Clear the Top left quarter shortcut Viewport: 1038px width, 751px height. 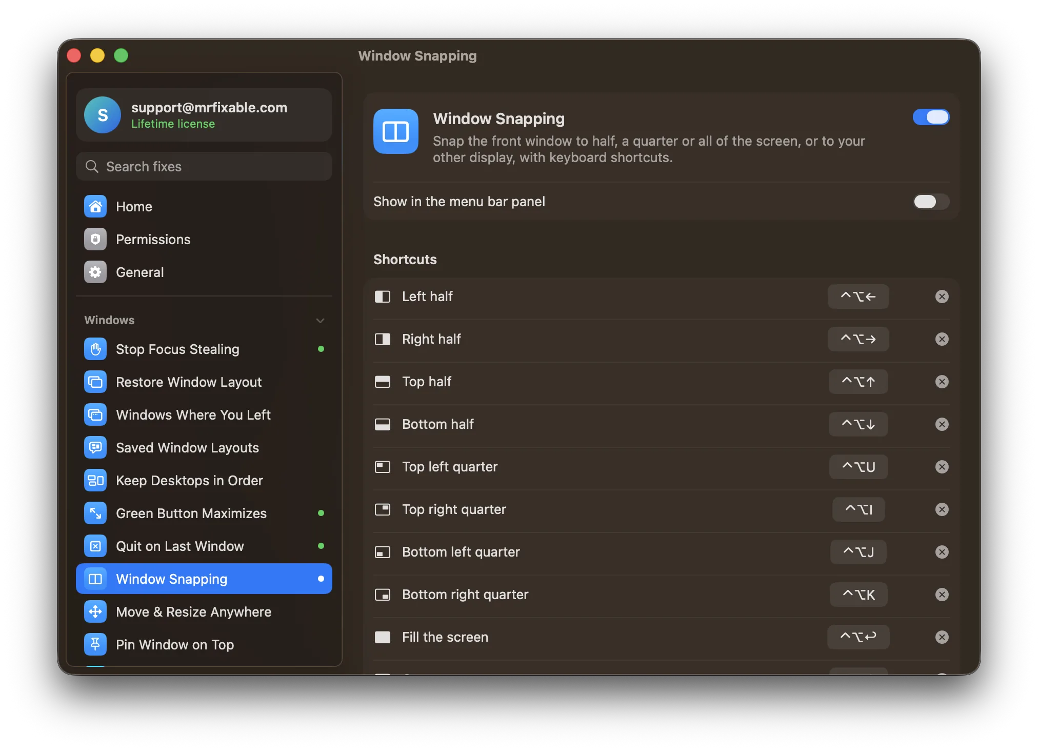tap(942, 467)
